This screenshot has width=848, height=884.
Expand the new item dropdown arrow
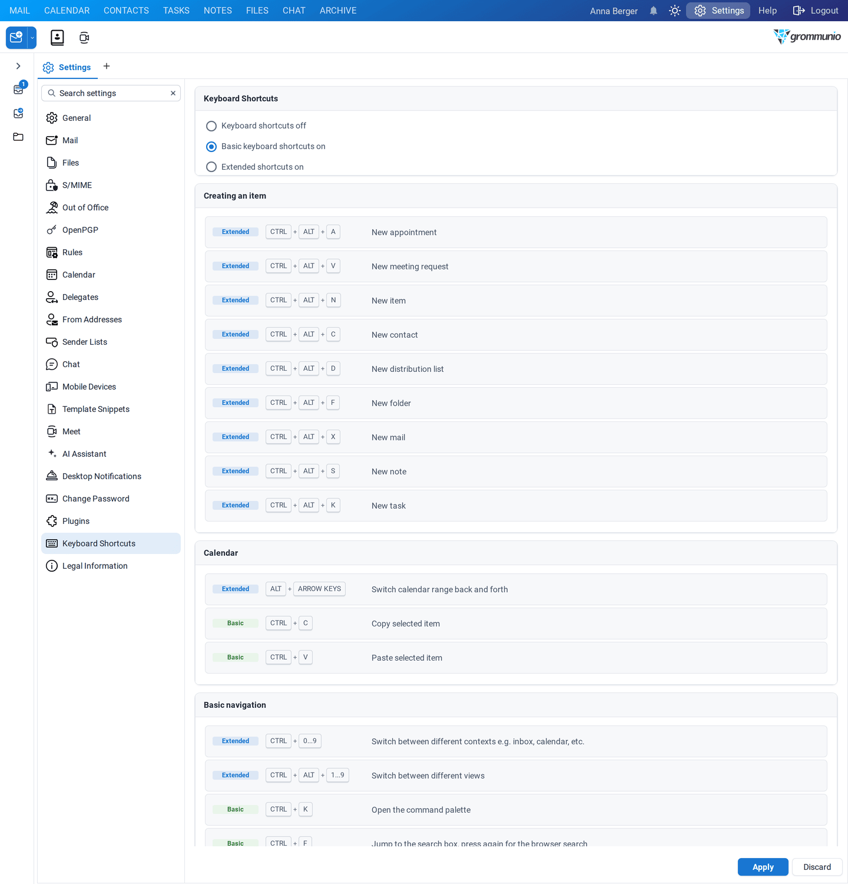32,38
